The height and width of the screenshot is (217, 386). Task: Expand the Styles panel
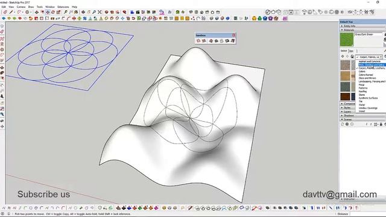point(348,108)
